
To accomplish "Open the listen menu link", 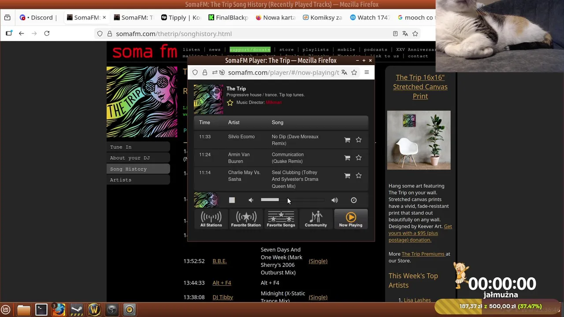I will (191, 50).
